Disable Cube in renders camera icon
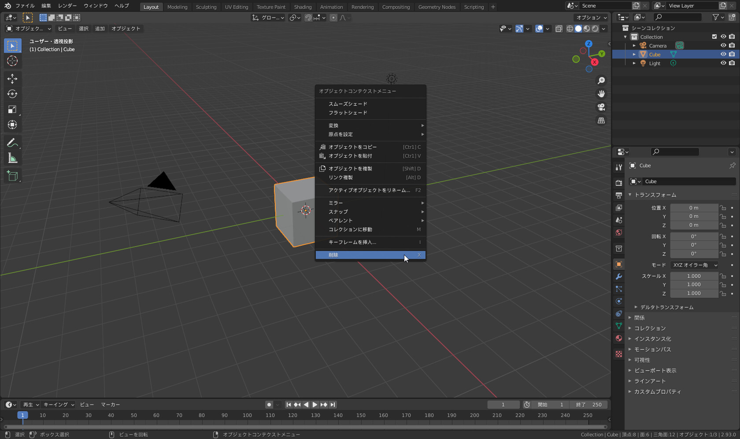Image resolution: width=740 pixels, height=439 pixels. 732,54
